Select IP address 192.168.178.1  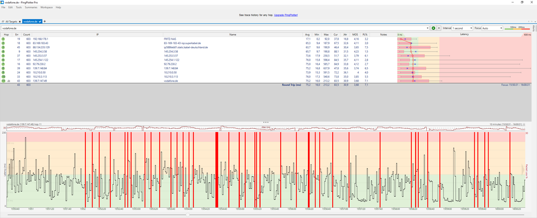(x=40, y=39)
